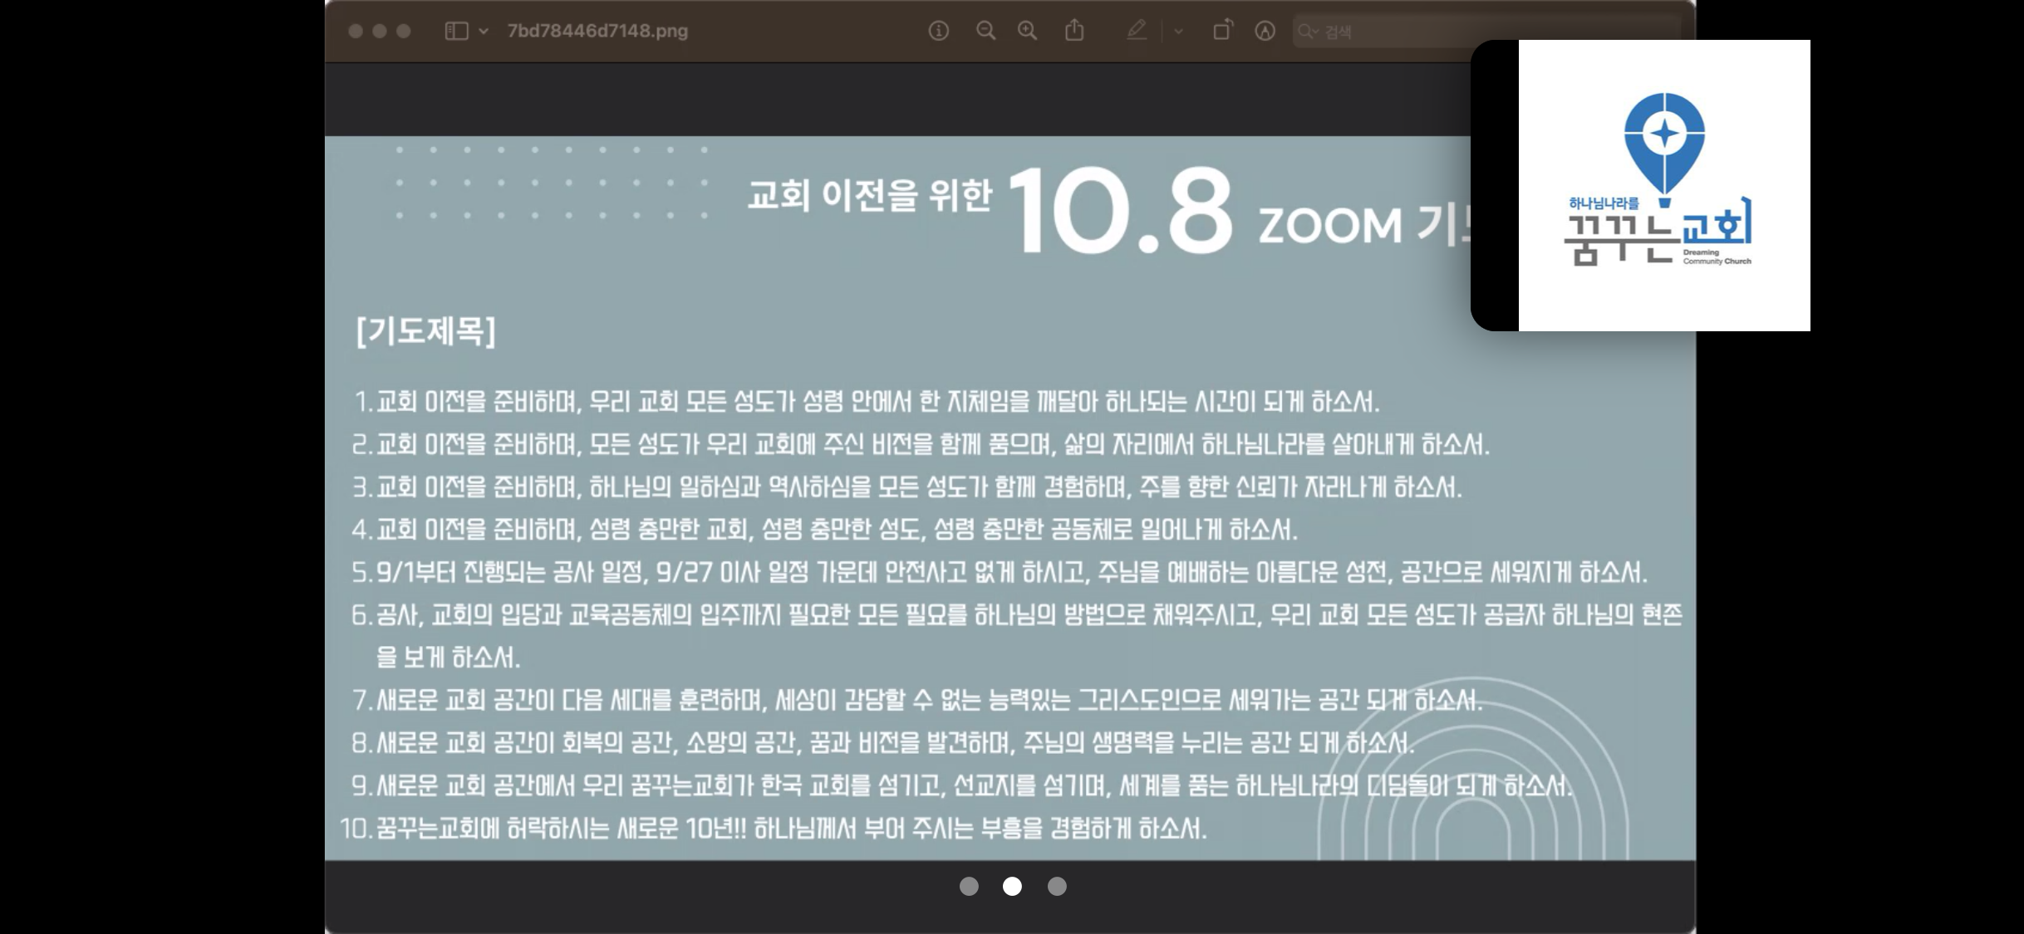
Task: Rotate the image with rotate icon
Action: [x=1222, y=32]
